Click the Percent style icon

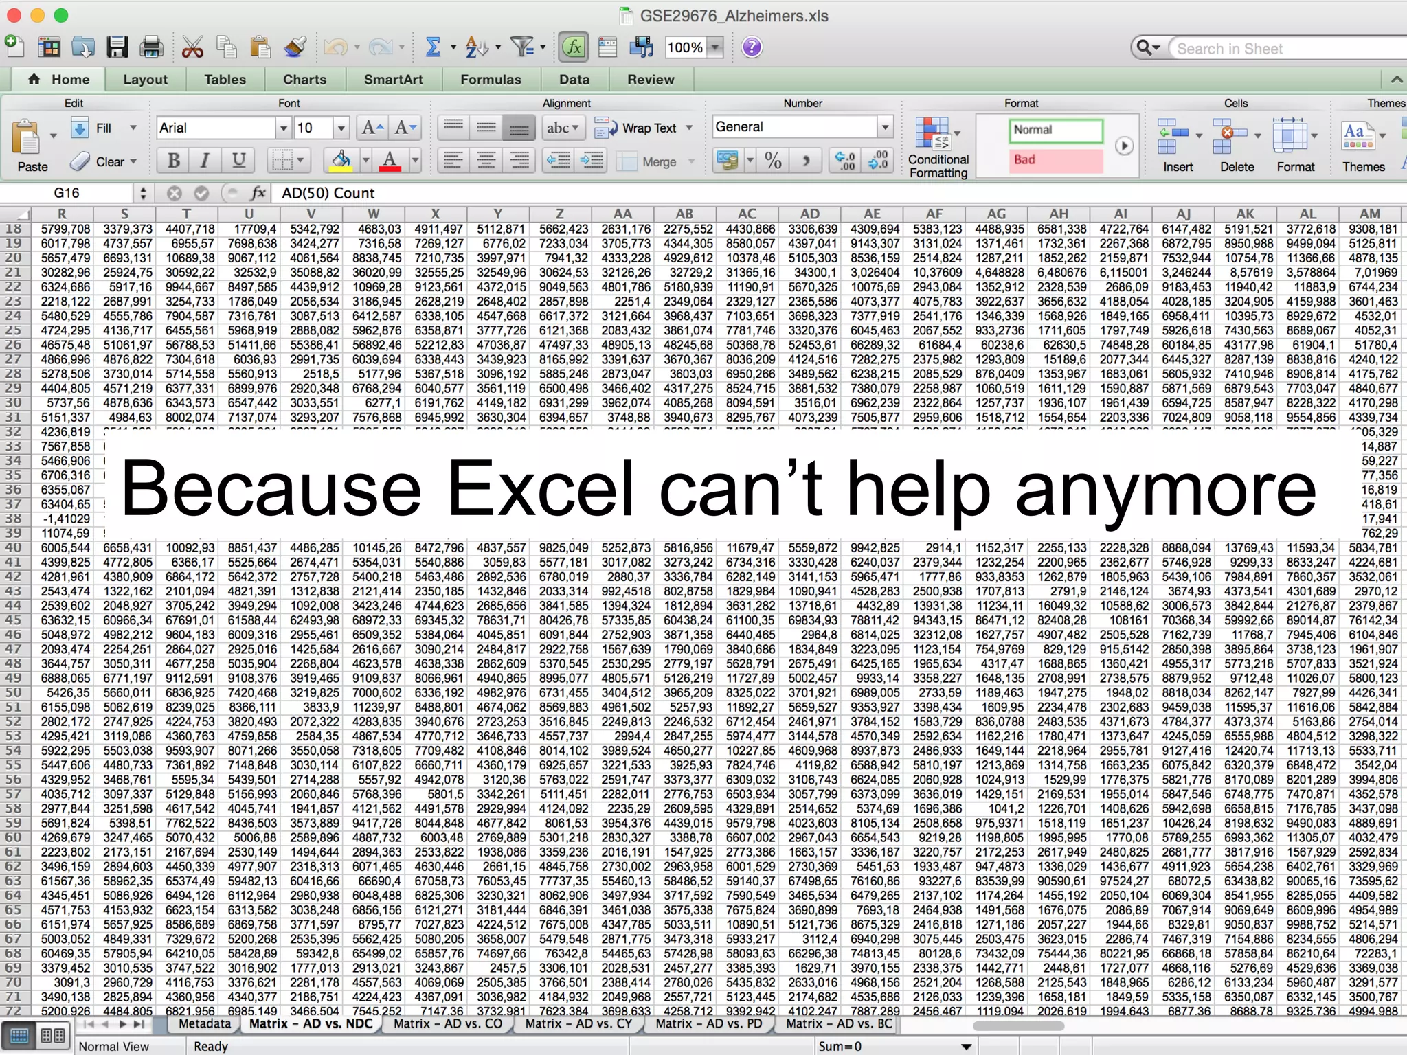tap(773, 161)
